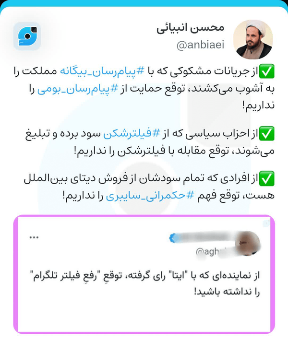Click the word 'نداریم!' ending first paragraph
Screen dimensions: 288x340
click(259, 106)
